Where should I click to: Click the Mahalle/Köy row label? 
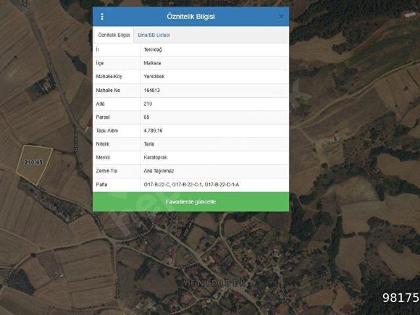tap(109, 77)
